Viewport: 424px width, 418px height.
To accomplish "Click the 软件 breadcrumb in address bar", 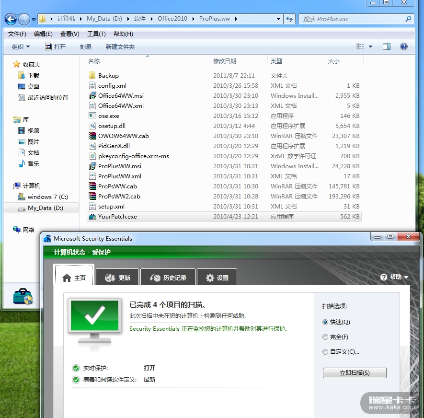I will pos(140,19).
